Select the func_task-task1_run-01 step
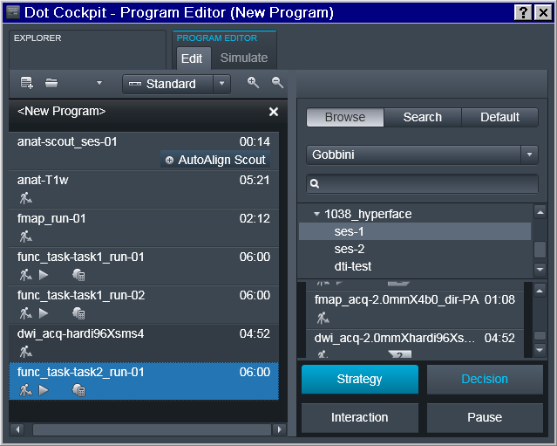This screenshot has width=557, height=446. (144, 266)
